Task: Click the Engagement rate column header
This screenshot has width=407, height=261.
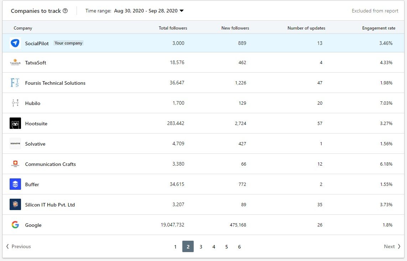Action: [379, 28]
